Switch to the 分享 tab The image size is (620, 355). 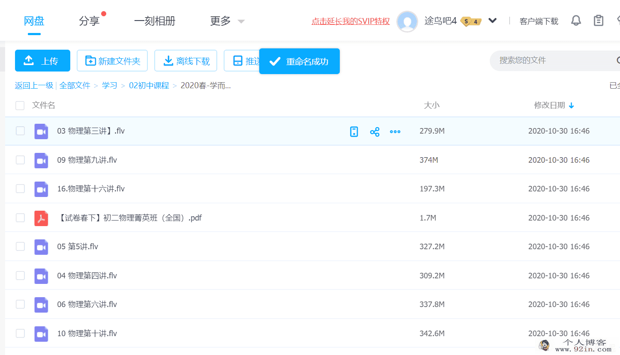click(x=89, y=21)
